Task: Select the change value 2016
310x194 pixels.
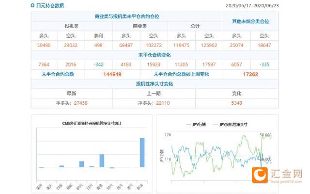Action: (x=71, y=65)
